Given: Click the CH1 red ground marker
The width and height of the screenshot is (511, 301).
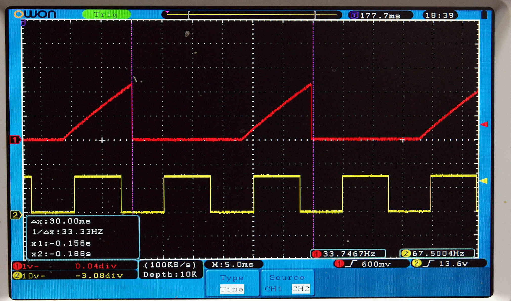Looking at the screenshot, I should point(15,140).
